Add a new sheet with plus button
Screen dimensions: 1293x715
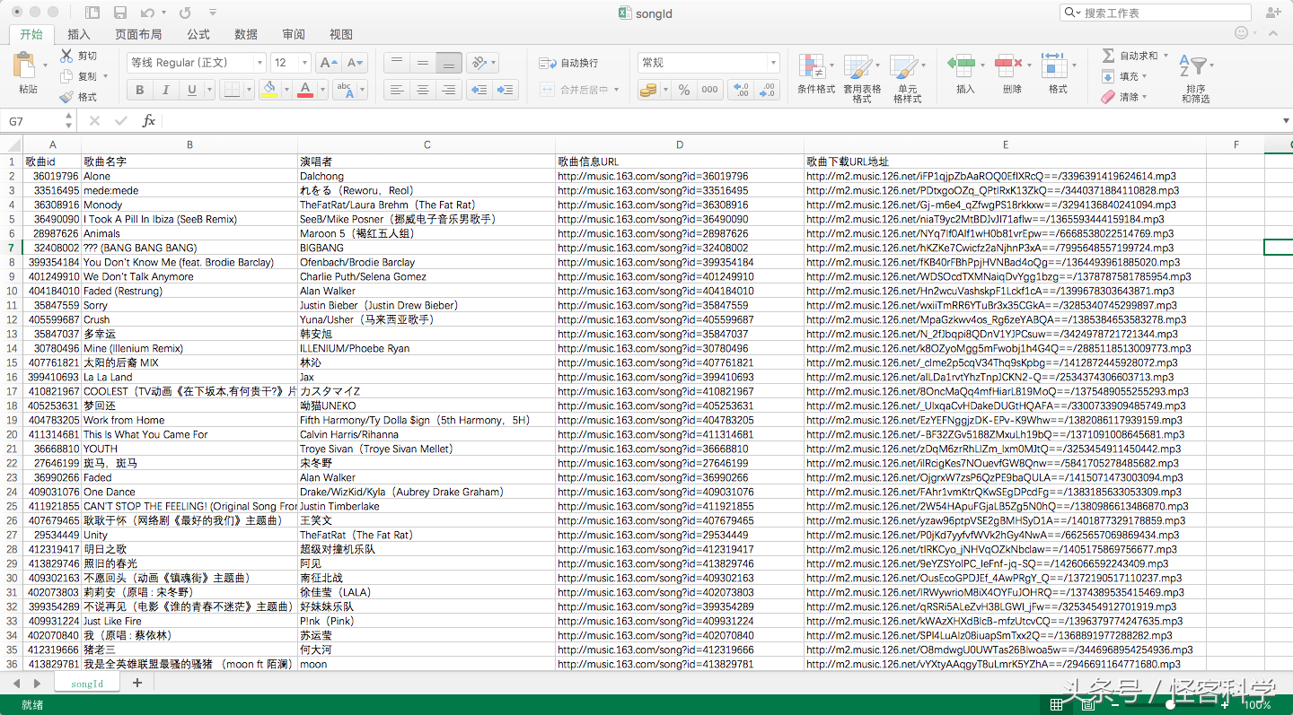pyautogui.click(x=137, y=684)
